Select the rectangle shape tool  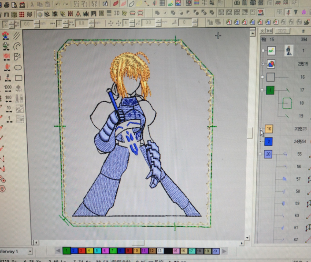click(19, 78)
